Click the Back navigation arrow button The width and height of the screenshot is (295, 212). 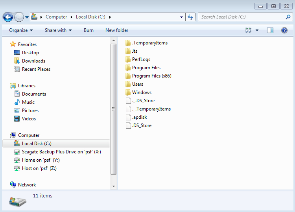[8, 17]
